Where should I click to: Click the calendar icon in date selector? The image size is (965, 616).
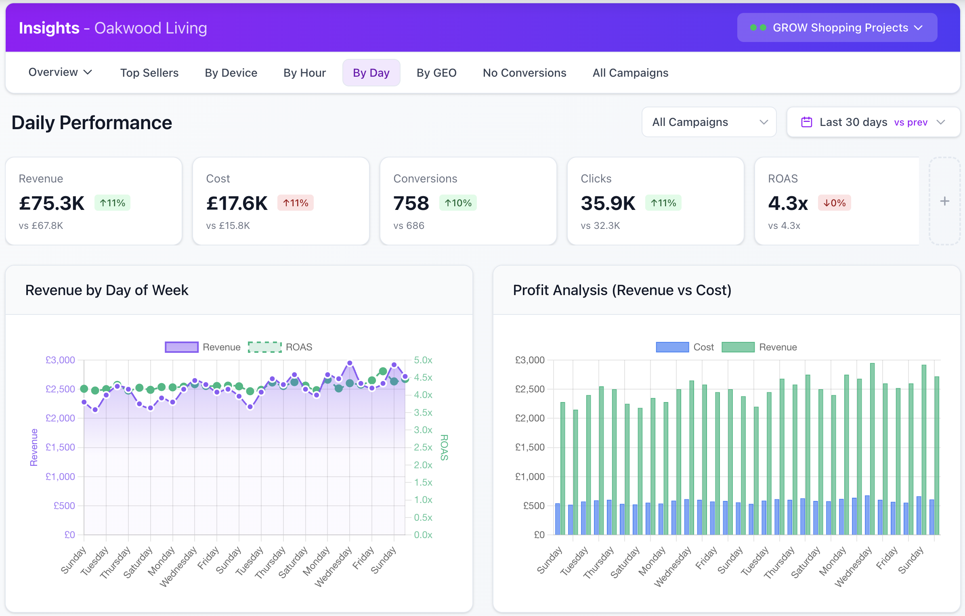click(806, 122)
